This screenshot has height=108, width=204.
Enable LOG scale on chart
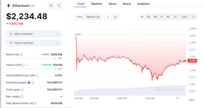click(184, 17)
